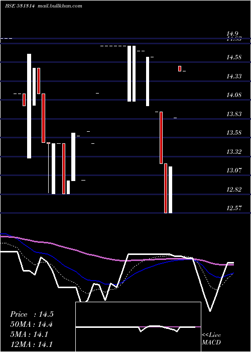Click the 12.57 price axis label

(234, 208)
